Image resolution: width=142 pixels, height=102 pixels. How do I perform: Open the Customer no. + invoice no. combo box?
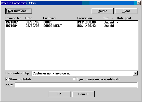tap(85, 73)
